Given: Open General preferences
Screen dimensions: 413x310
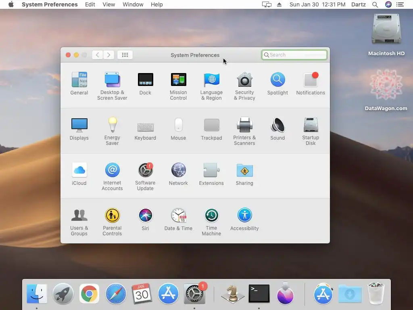Looking at the screenshot, I should point(79,83).
